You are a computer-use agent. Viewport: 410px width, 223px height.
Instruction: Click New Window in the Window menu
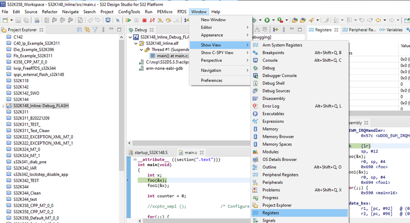coord(220,20)
